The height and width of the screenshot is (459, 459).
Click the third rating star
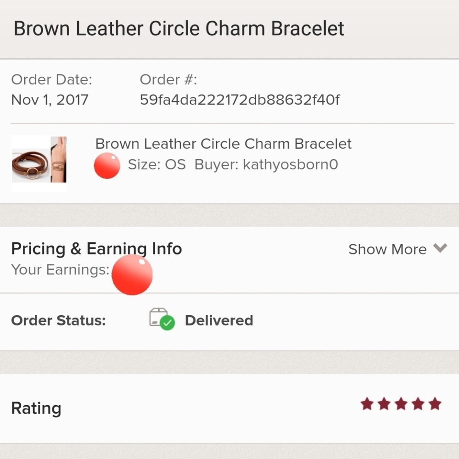(401, 404)
